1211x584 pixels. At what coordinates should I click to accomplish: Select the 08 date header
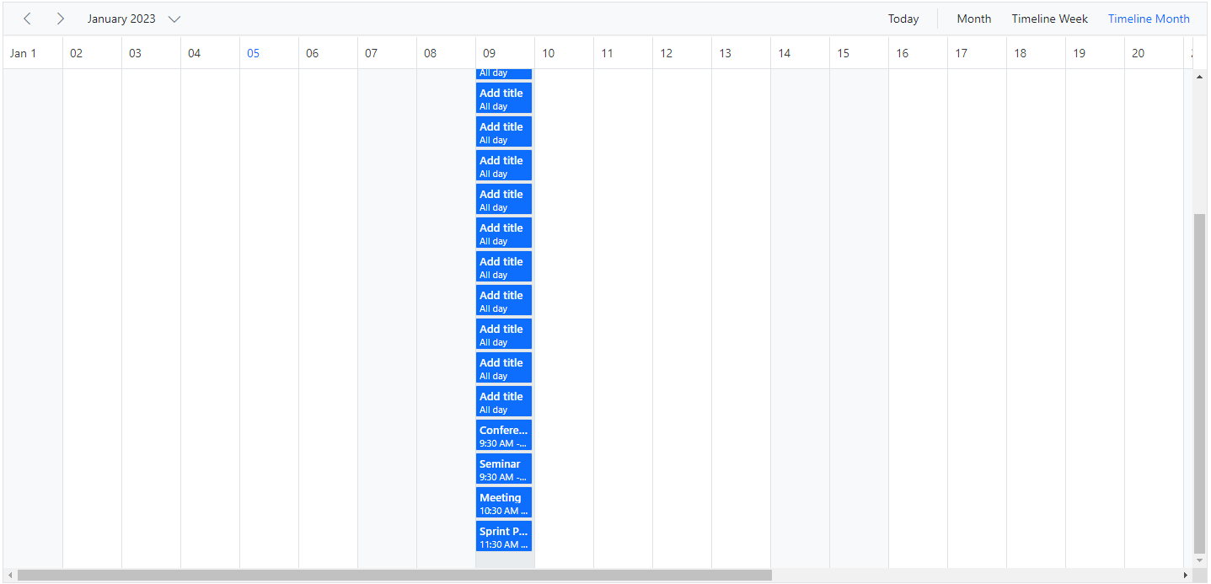[x=446, y=53]
